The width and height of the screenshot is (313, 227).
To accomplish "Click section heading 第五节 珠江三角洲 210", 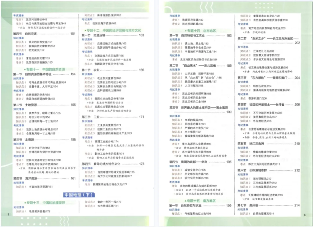I will (x=269, y=144).
